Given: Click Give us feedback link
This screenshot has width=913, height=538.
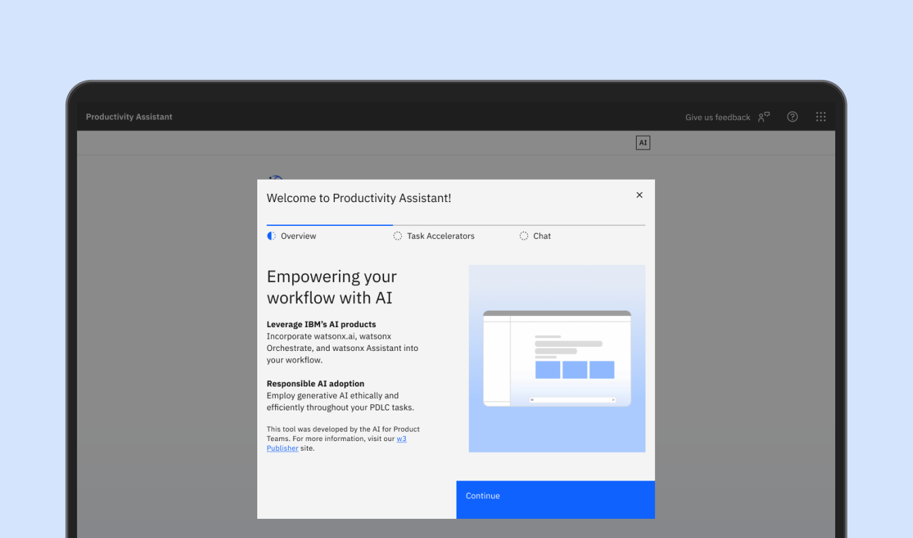Looking at the screenshot, I should pos(718,117).
